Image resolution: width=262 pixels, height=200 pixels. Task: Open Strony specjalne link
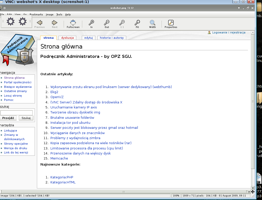click(16, 144)
